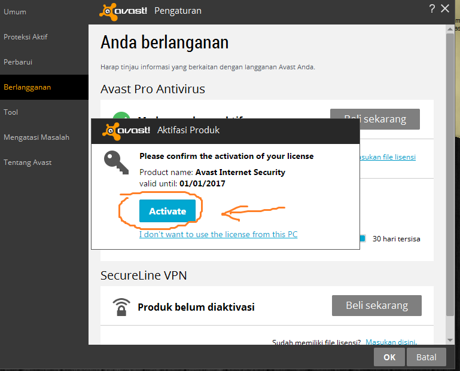Image resolution: width=460 pixels, height=371 pixels.
Task: Click the Avast logo in settings header
Action: tap(123, 12)
